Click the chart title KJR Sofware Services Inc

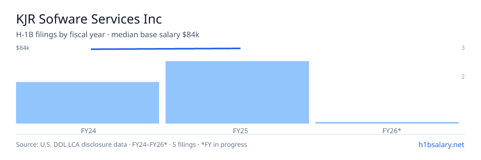pyautogui.click(x=89, y=19)
